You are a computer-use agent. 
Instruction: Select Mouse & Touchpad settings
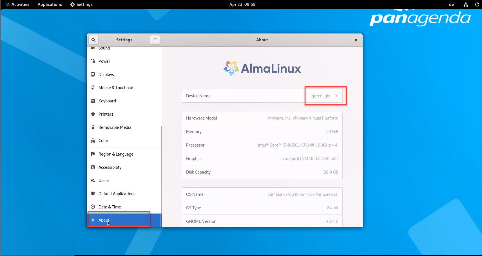click(x=116, y=88)
